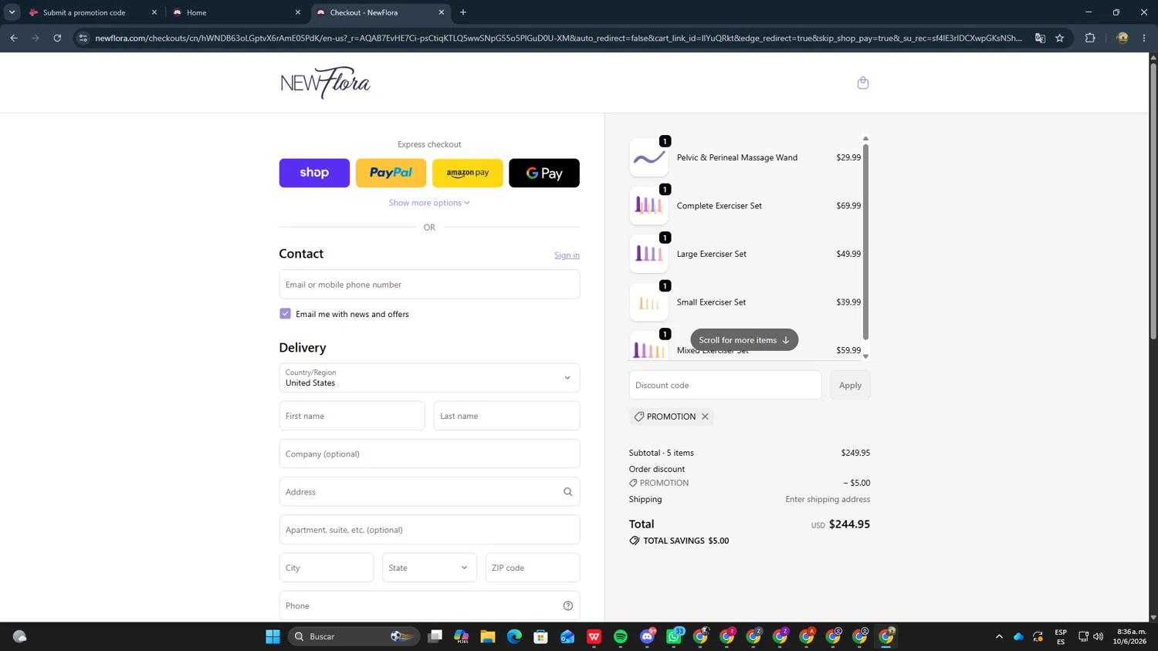
Task: Open WhatsApp from taskbar
Action: (674, 636)
